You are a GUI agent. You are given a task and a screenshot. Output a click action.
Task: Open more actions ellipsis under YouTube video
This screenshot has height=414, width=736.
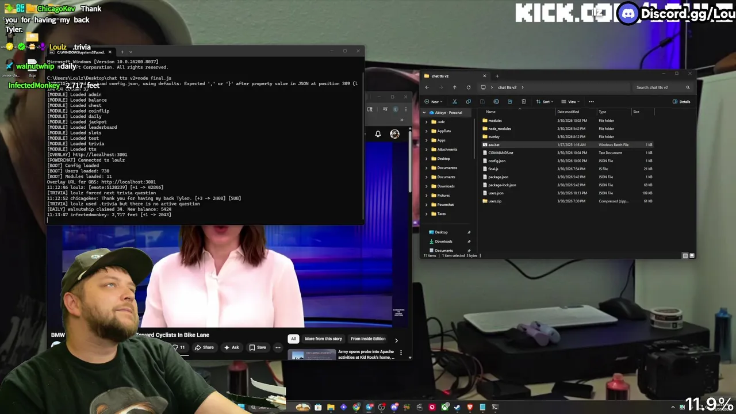tap(278, 347)
